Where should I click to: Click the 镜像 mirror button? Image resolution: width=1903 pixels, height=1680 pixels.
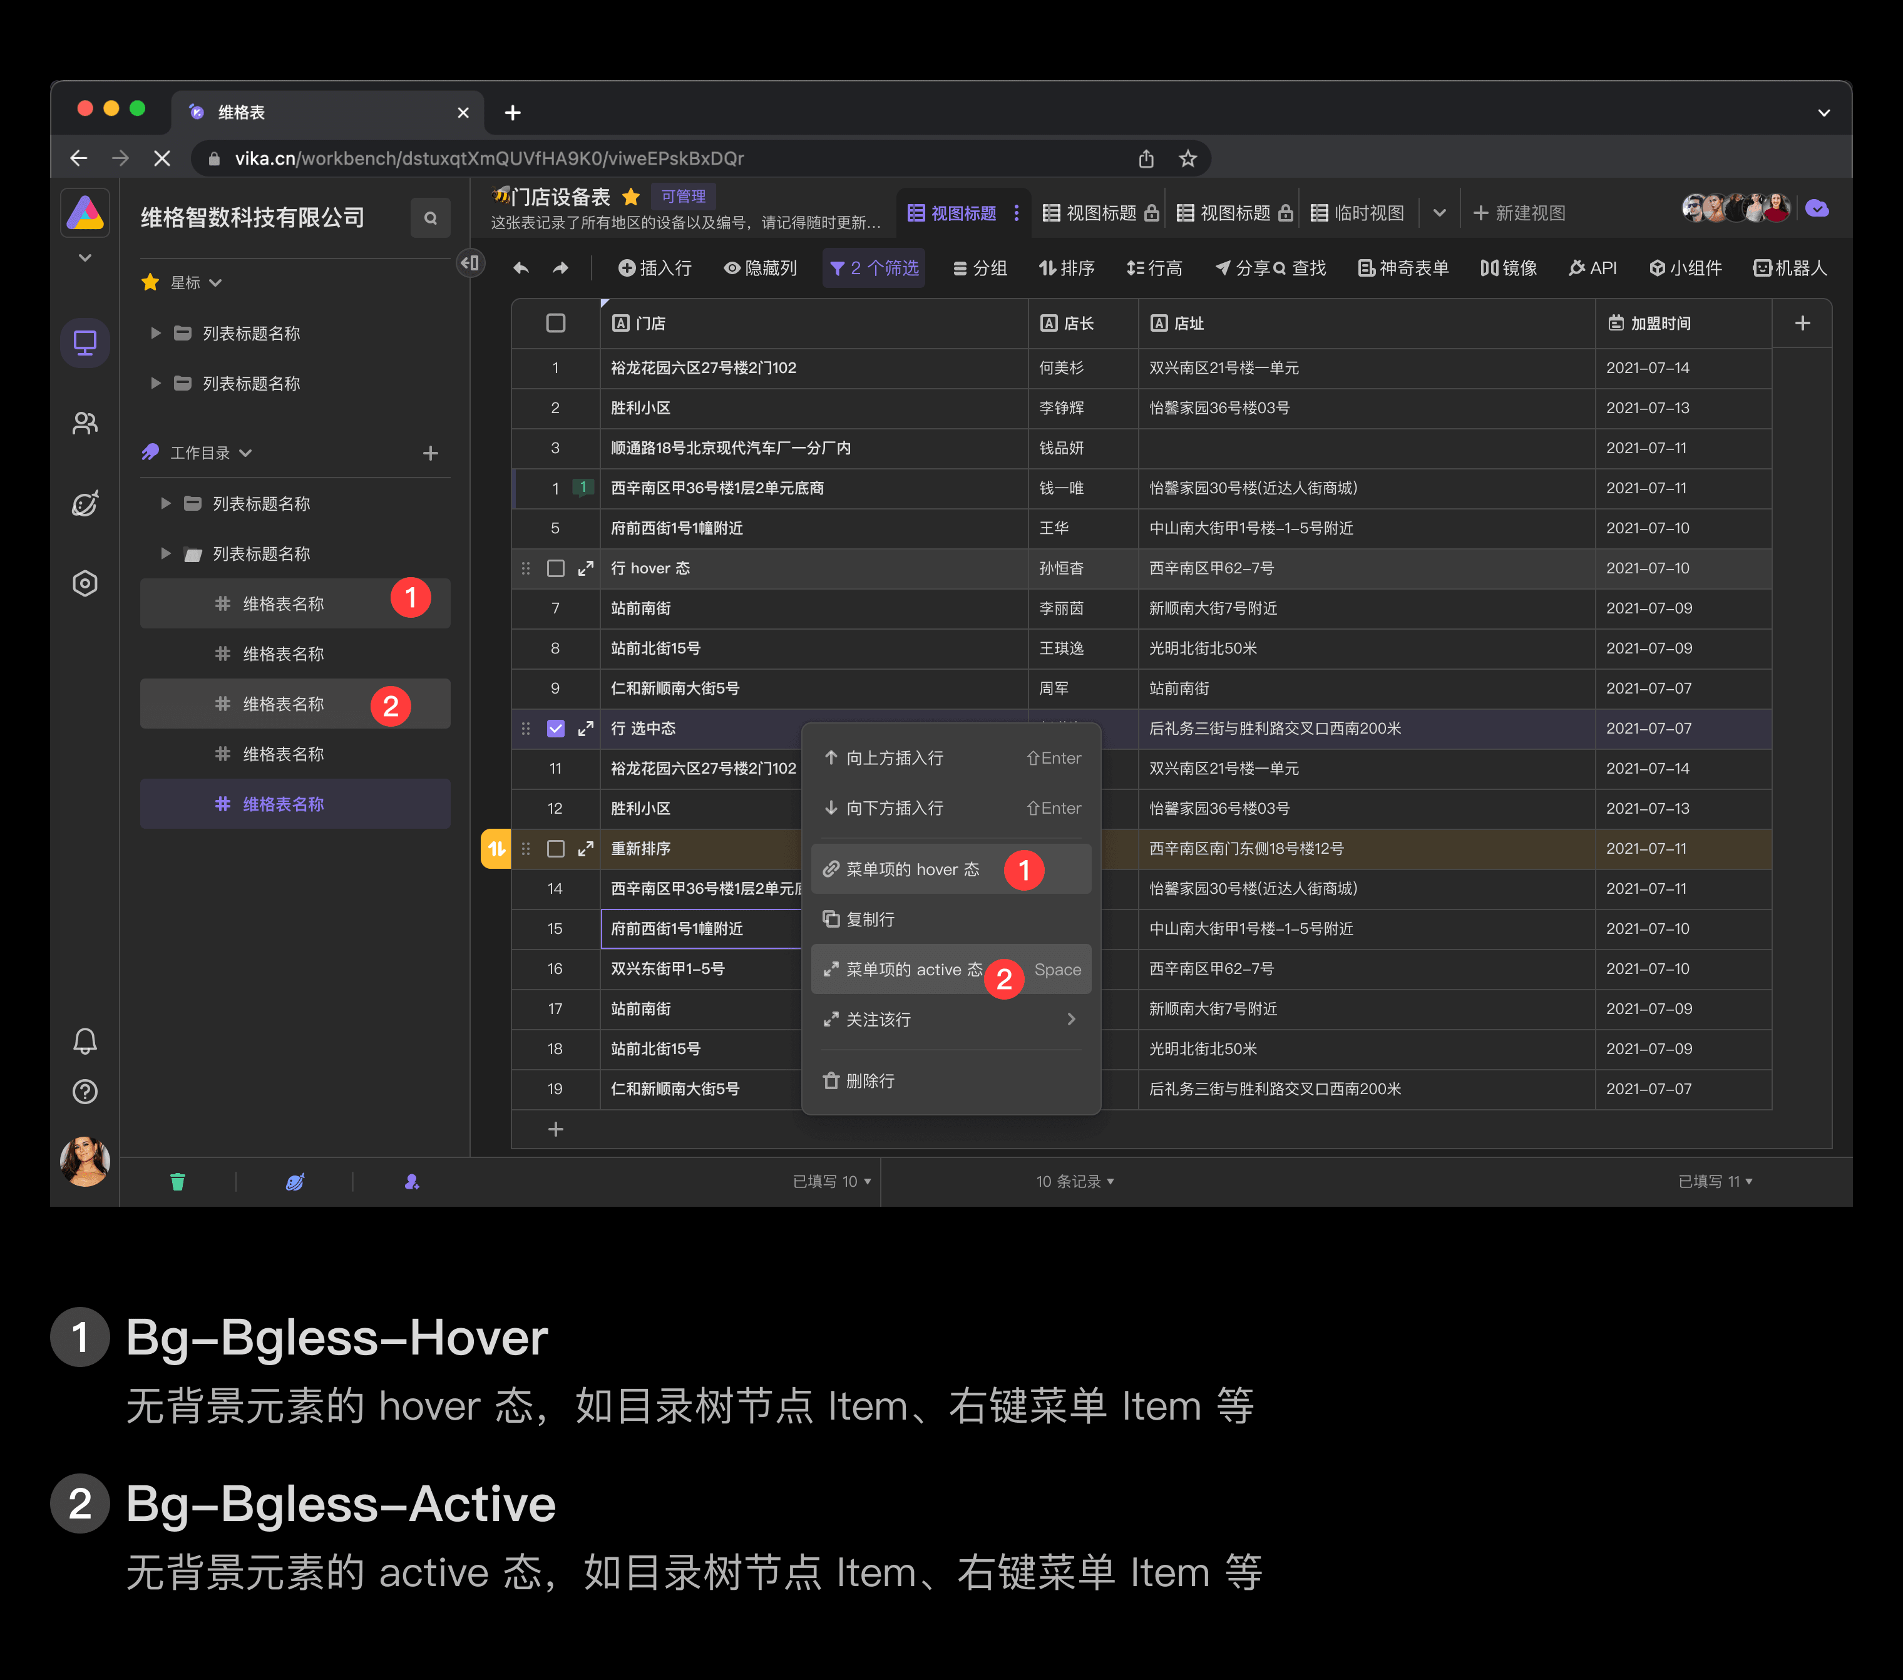(x=1508, y=268)
